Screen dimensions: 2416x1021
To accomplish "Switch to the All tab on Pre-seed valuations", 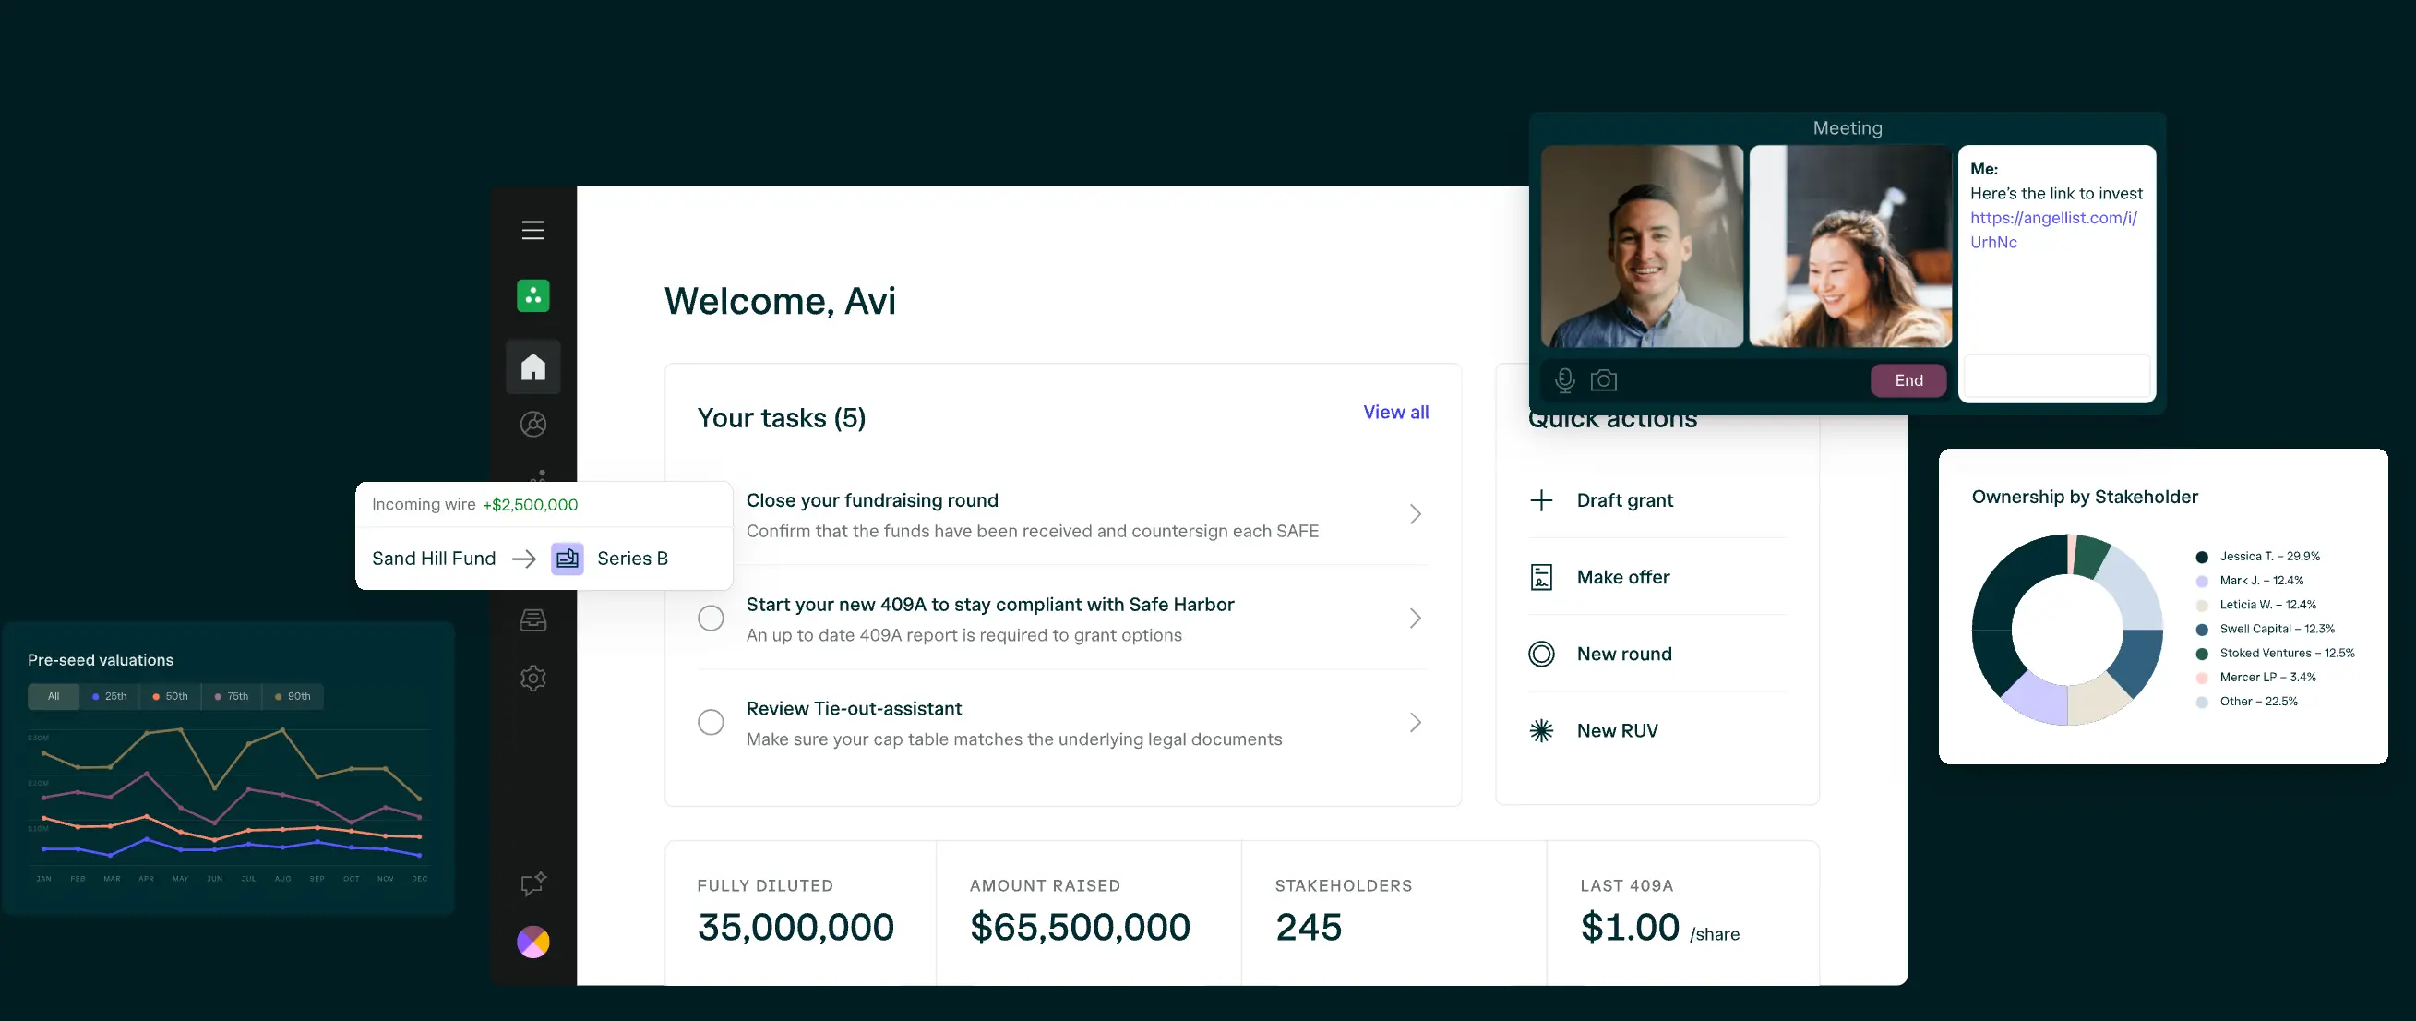I will pyautogui.click(x=53, y=696).
